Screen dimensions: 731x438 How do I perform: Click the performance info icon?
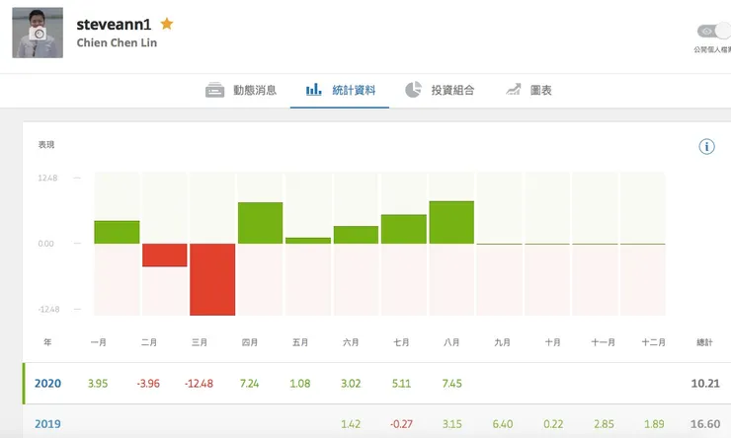[x=706, y=146]
